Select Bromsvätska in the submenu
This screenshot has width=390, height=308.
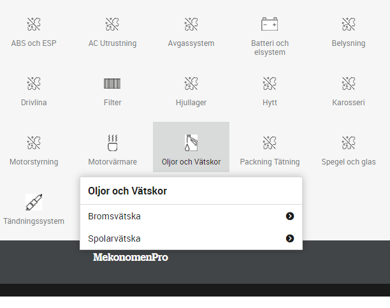(114, 216)
